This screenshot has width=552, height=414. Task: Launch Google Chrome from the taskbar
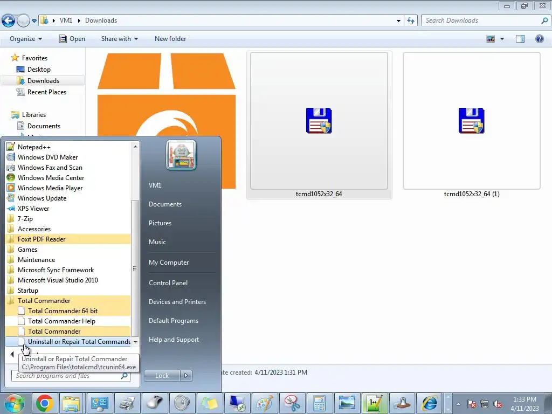pos(44,403)
